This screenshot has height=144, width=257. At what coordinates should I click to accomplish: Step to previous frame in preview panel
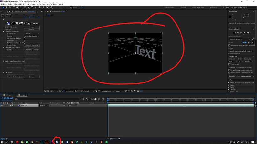click(238, 33)
